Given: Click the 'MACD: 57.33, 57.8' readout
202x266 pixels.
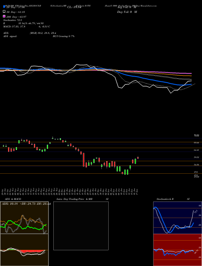Looking at the screenshot, I should tap(14, 27).
